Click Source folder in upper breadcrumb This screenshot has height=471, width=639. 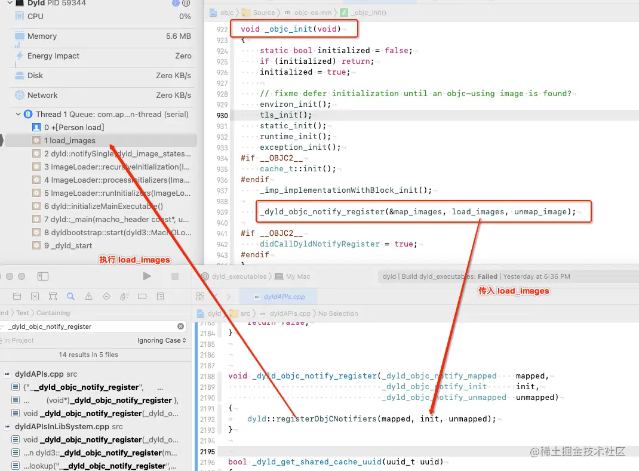[259, 13]
